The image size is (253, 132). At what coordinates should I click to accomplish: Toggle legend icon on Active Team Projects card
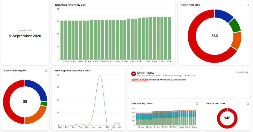[x=46, y=71]
